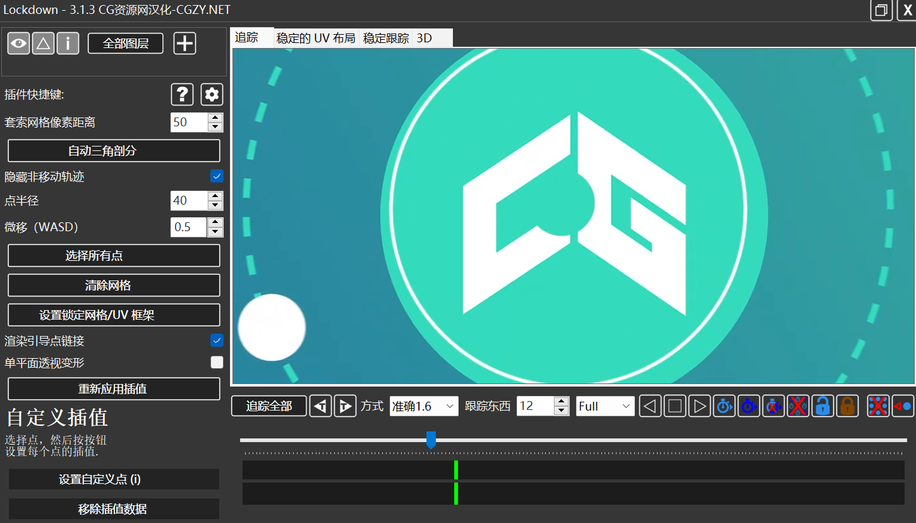
Task: Click the dark blue stopwatch keyframe icon
Action: pos(749,406)
